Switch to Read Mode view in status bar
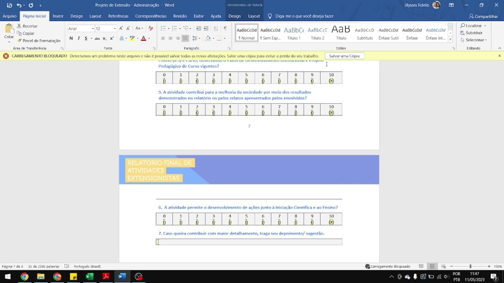 (x=421, y=266)
